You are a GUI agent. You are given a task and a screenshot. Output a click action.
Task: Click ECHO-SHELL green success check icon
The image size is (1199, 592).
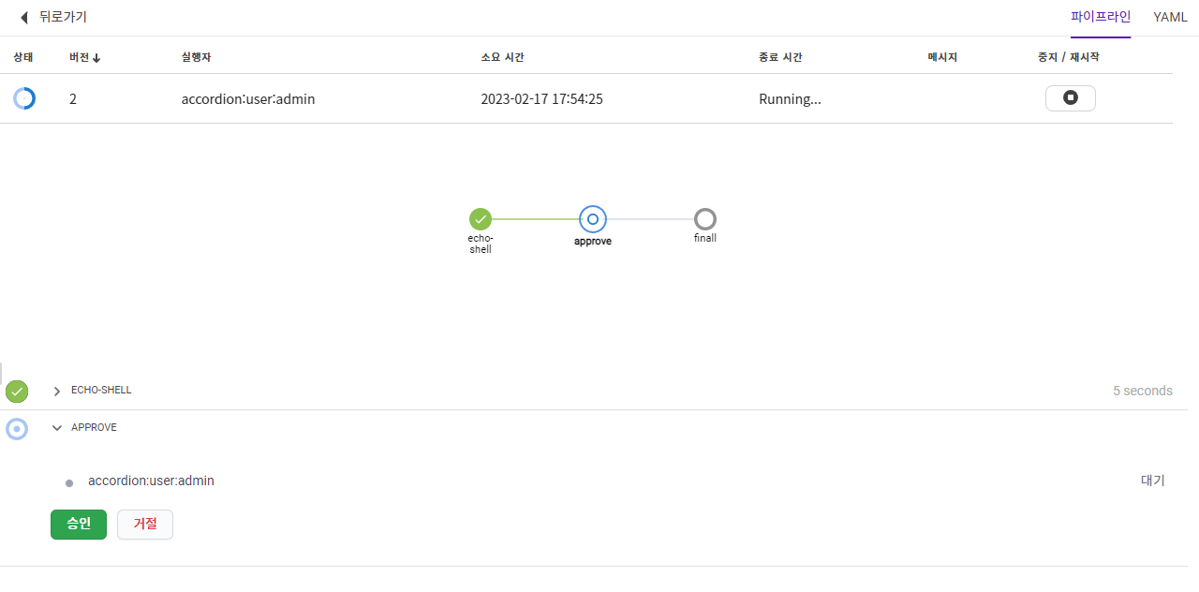pos(17,392)
